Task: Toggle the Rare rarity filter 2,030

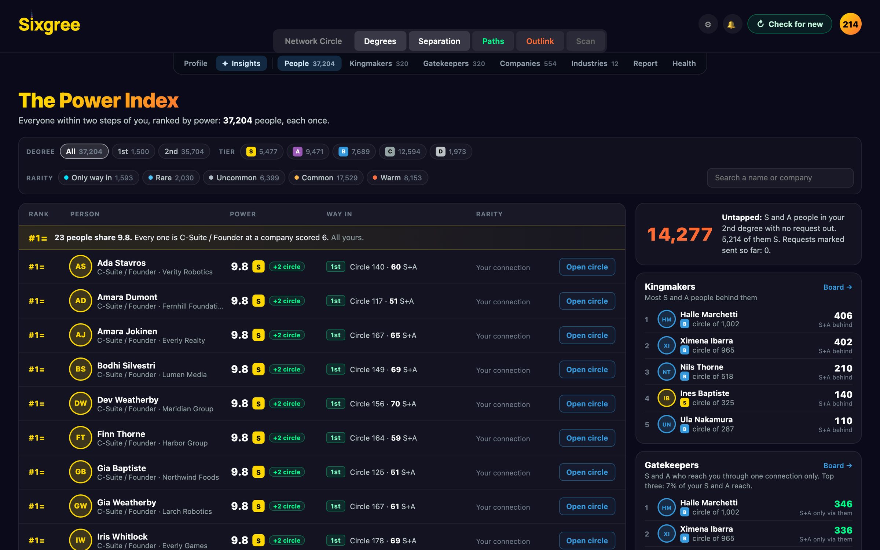Action: [x=171, y=178]
